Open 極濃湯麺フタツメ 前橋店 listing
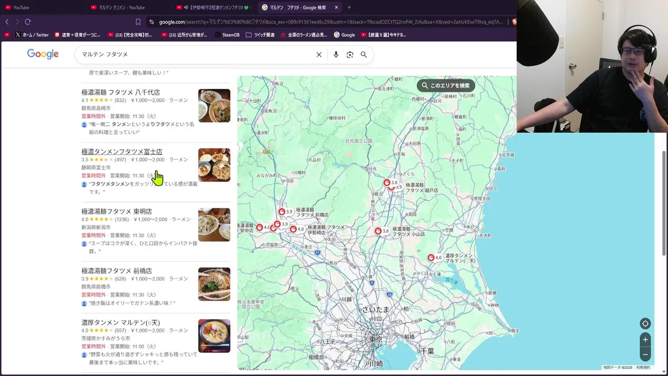The image size is (668, 376). [x=116, y=271]
